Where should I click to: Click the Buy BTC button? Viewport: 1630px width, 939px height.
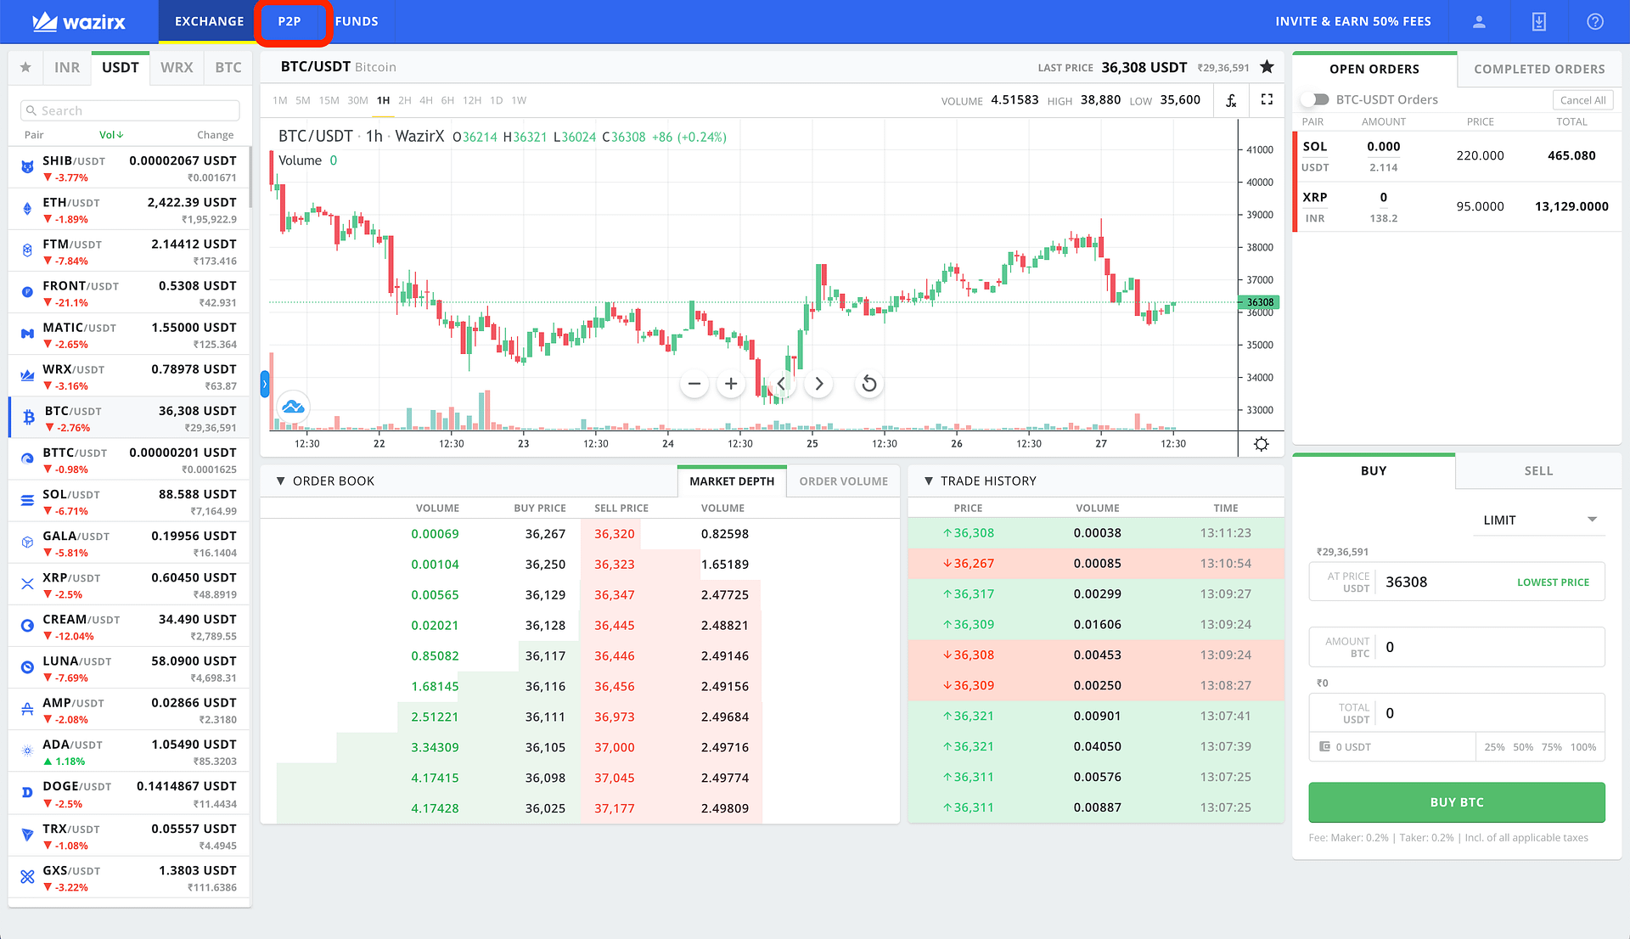click(x=1457, y=802)
